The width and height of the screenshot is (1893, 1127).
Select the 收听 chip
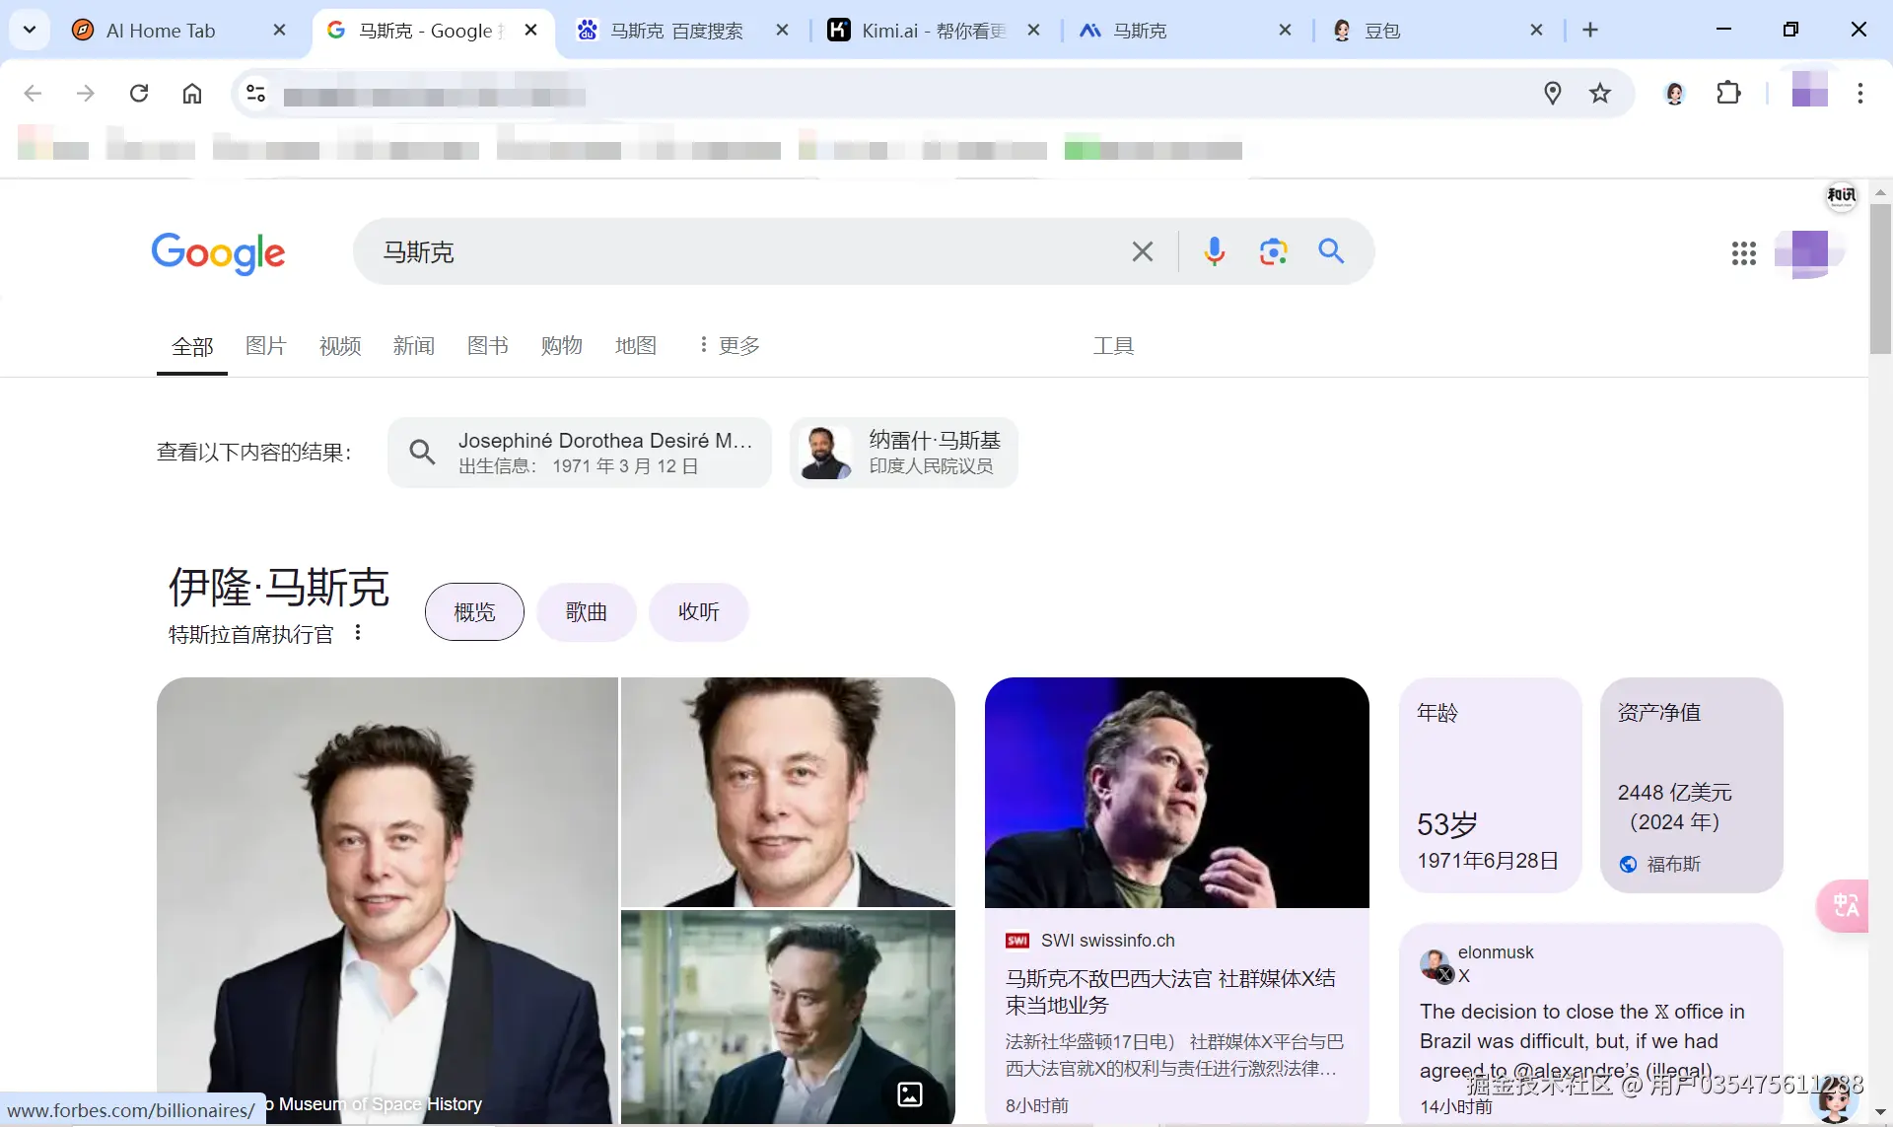tap(698, 612)
